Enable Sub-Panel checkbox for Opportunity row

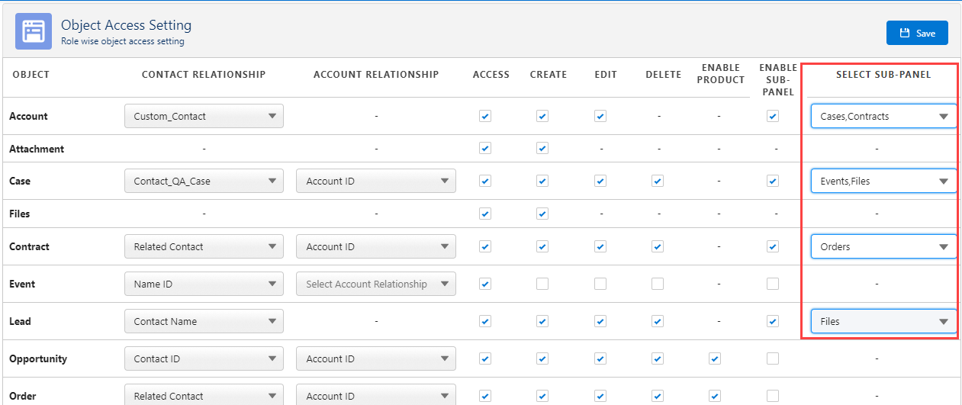(773, 359)
